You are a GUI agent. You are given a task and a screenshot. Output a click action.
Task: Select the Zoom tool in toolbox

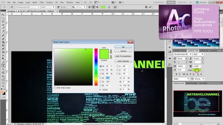point(3,86)
